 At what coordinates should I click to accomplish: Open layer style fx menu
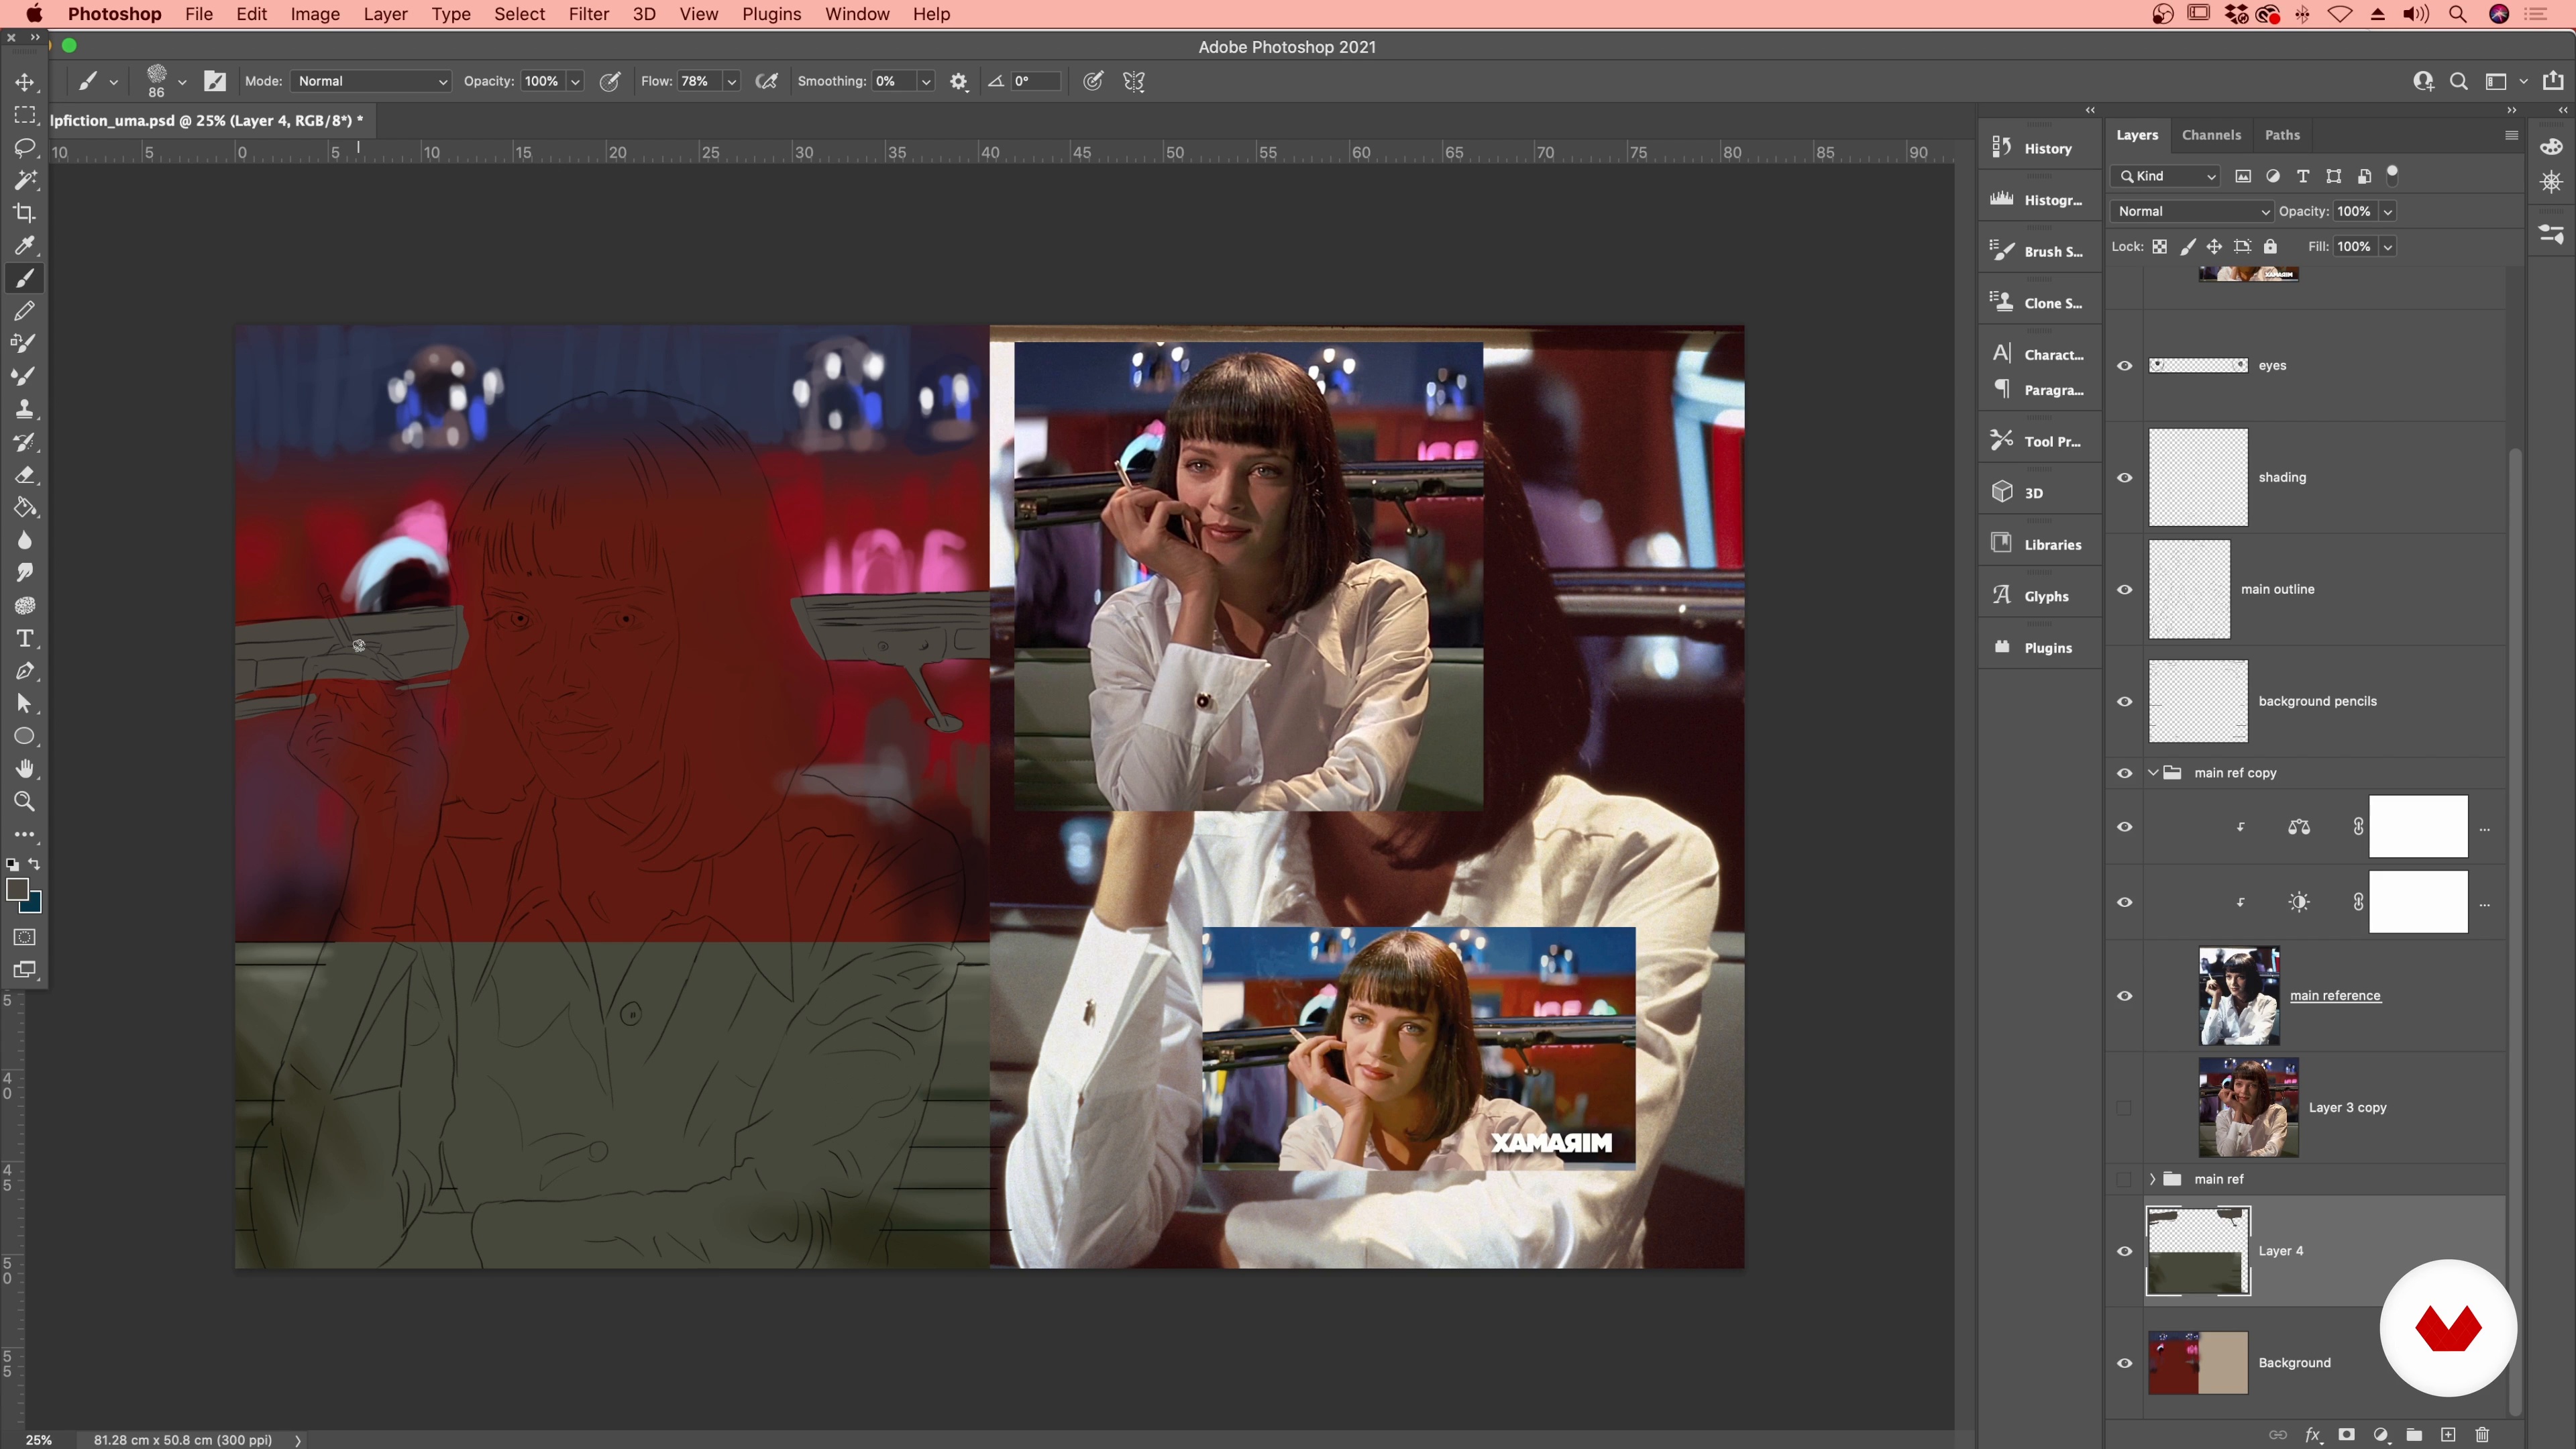point(2312,1435)
